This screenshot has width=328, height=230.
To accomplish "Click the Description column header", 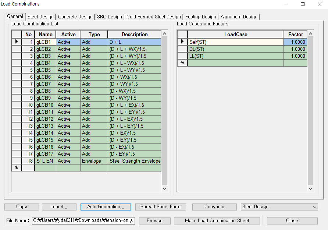I will pyautogui.click(x=135, y=34).
